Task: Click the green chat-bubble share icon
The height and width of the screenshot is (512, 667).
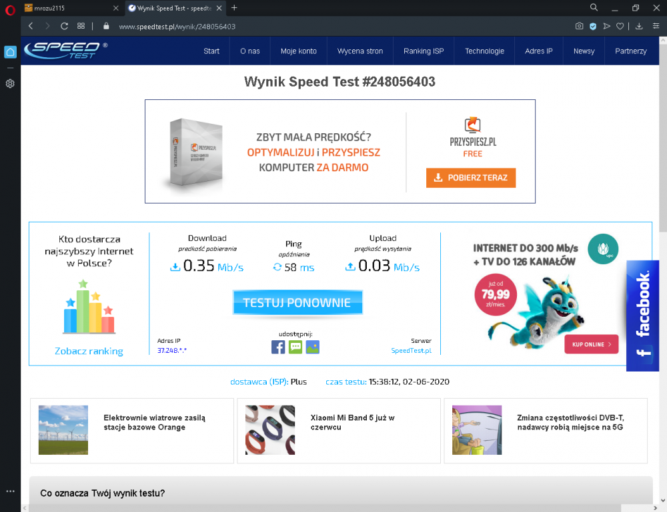Action: tap(295, 347)
